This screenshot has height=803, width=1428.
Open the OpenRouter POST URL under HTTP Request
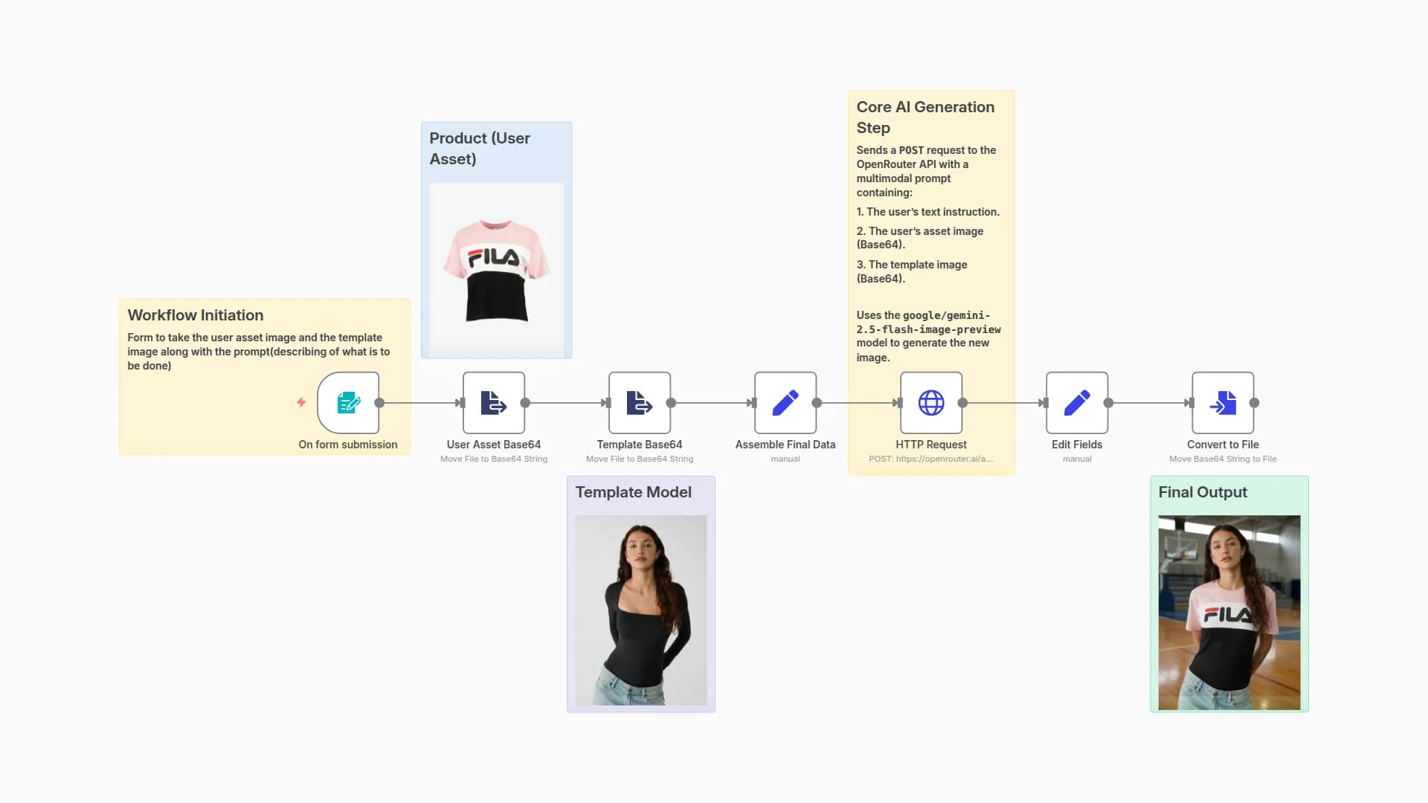[x=931, y=459]
